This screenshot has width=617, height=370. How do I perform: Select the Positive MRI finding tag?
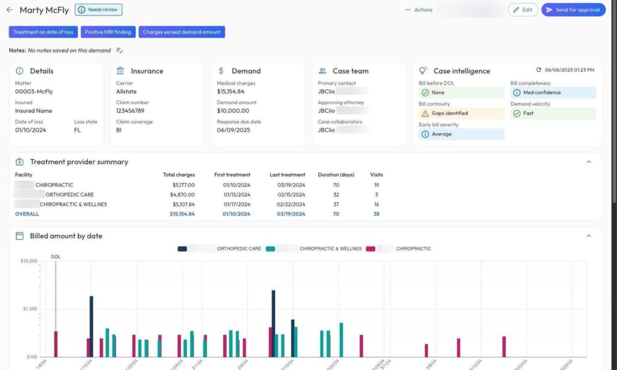[108, 32]
